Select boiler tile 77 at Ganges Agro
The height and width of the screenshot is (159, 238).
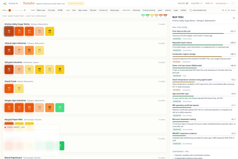tap(9, 107)
